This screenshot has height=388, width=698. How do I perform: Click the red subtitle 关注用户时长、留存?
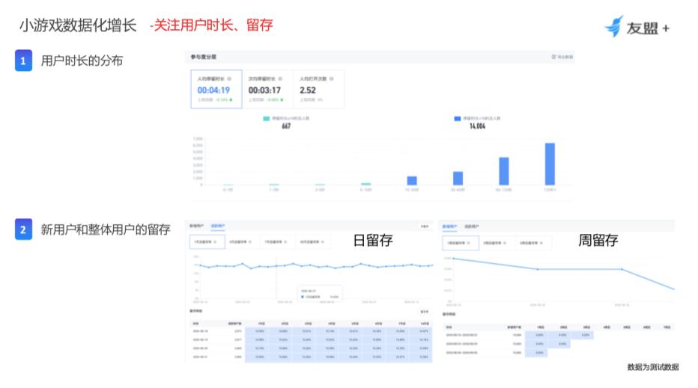click(213, 25)
